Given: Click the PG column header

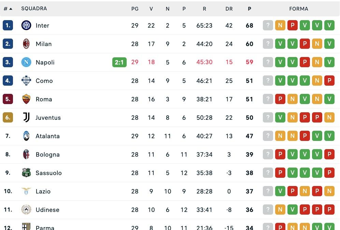Looking at the screenshot, I should (135, 9).
